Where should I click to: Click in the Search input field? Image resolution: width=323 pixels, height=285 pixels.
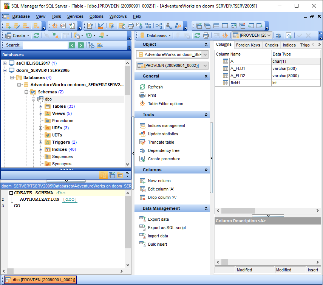pos(45,45)
